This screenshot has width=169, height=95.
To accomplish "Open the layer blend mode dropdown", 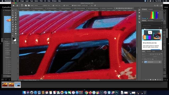I will 147,57.
